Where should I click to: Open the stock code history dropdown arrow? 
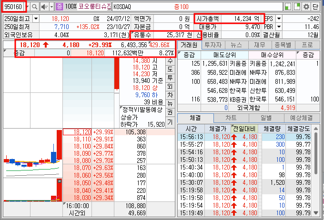pos(28,7)
